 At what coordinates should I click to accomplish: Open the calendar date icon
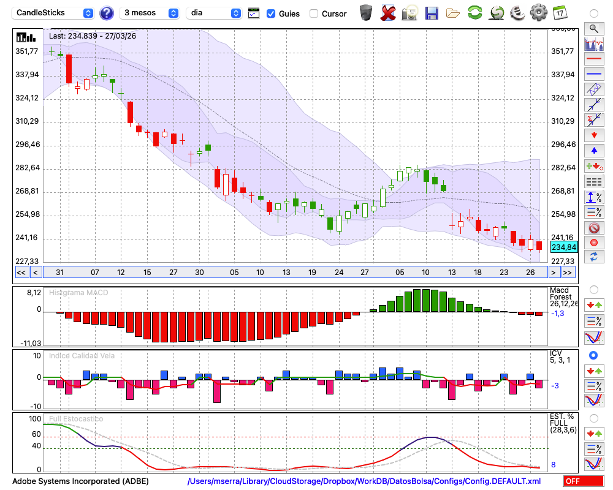559,13
